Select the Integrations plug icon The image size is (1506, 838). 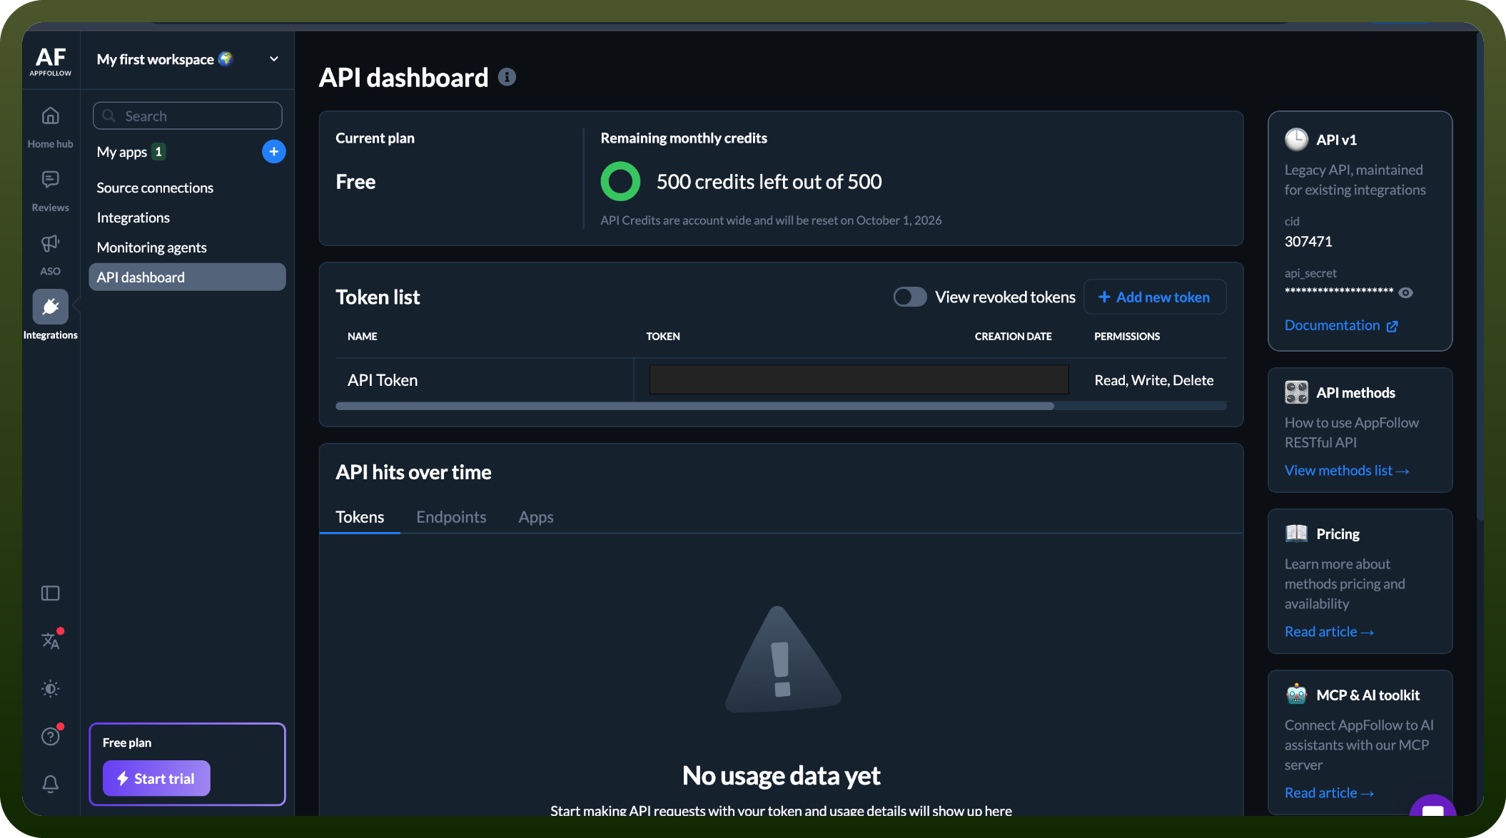(51, 307)
